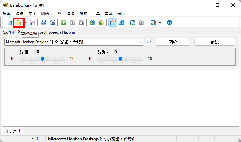Click the refresh voice list icon button
241x142 pixels.
[149, 42]
